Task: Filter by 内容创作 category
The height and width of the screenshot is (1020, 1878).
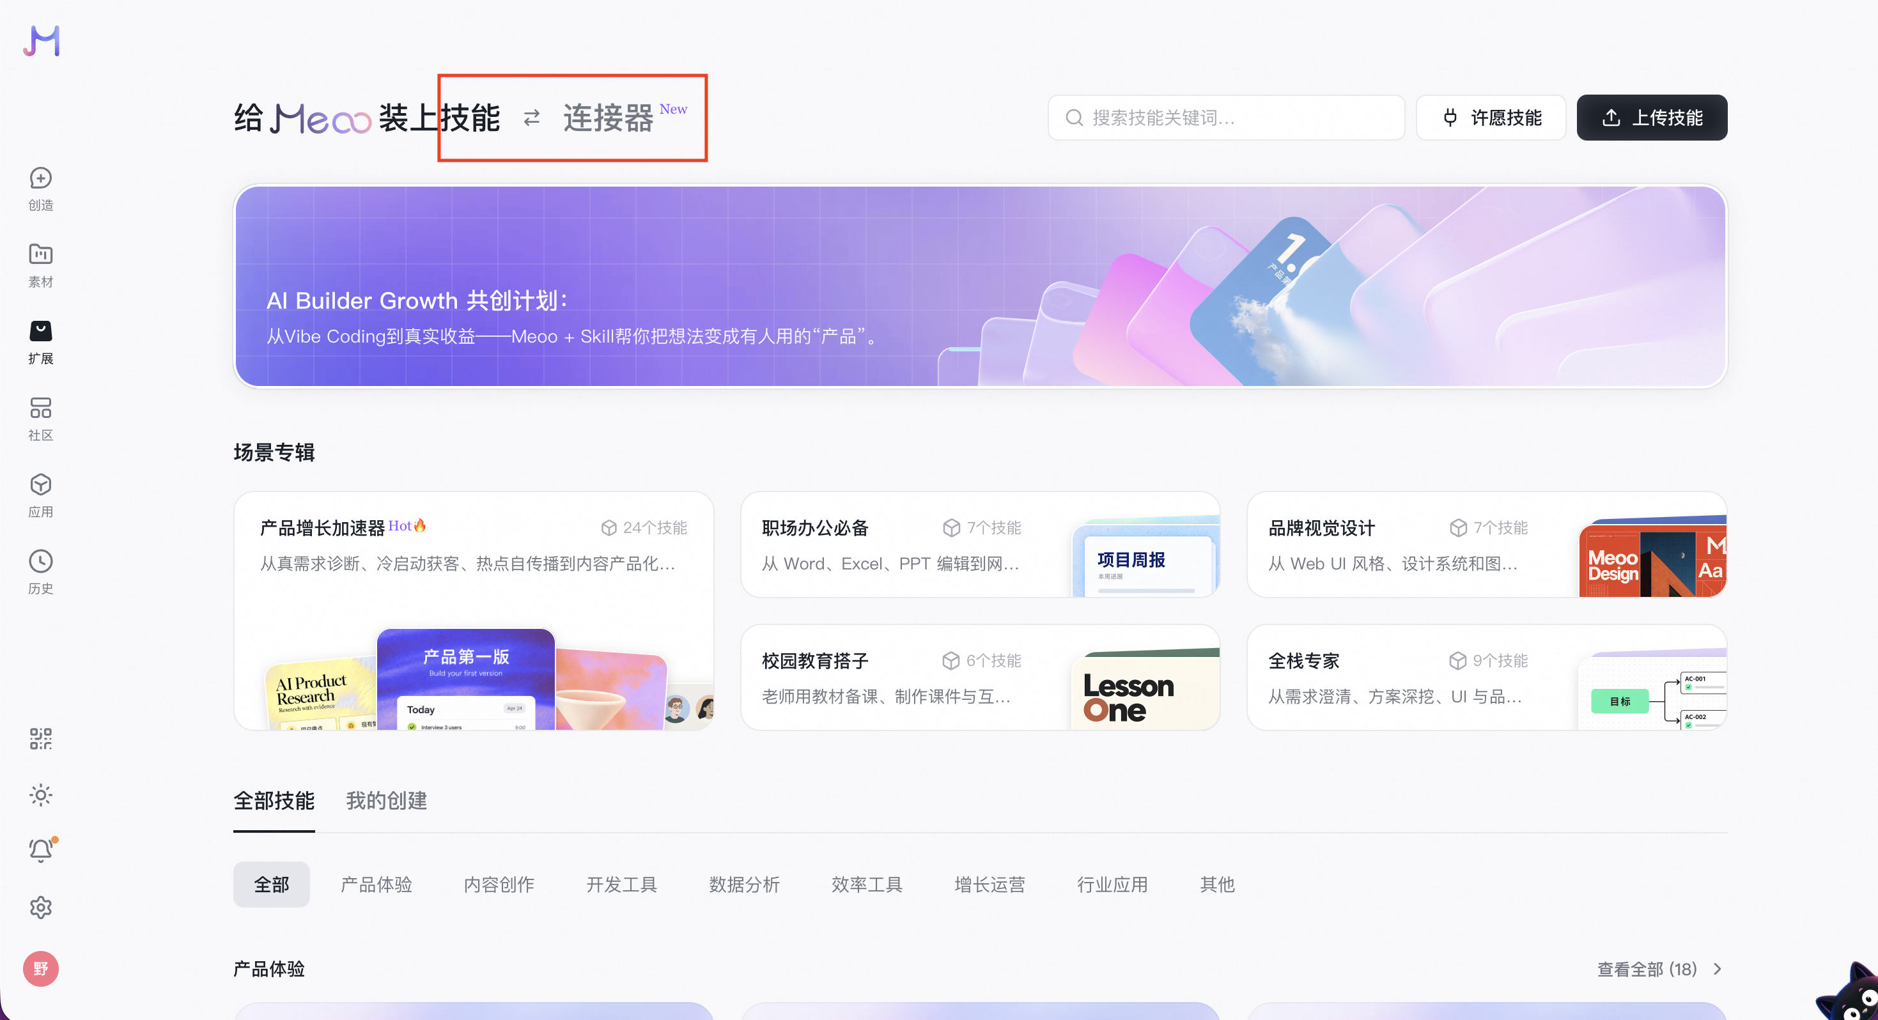Action: 499,885
